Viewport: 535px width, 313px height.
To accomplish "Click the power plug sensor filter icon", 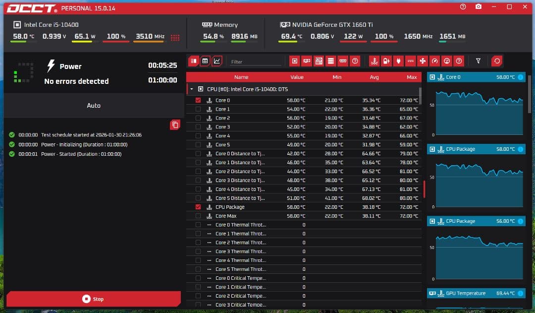I will click(399, 61).
